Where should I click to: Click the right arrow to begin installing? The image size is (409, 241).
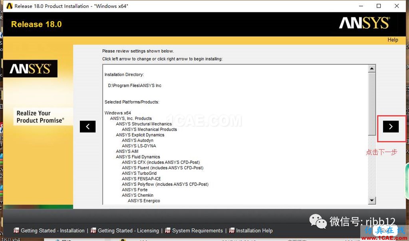[391, 127]
